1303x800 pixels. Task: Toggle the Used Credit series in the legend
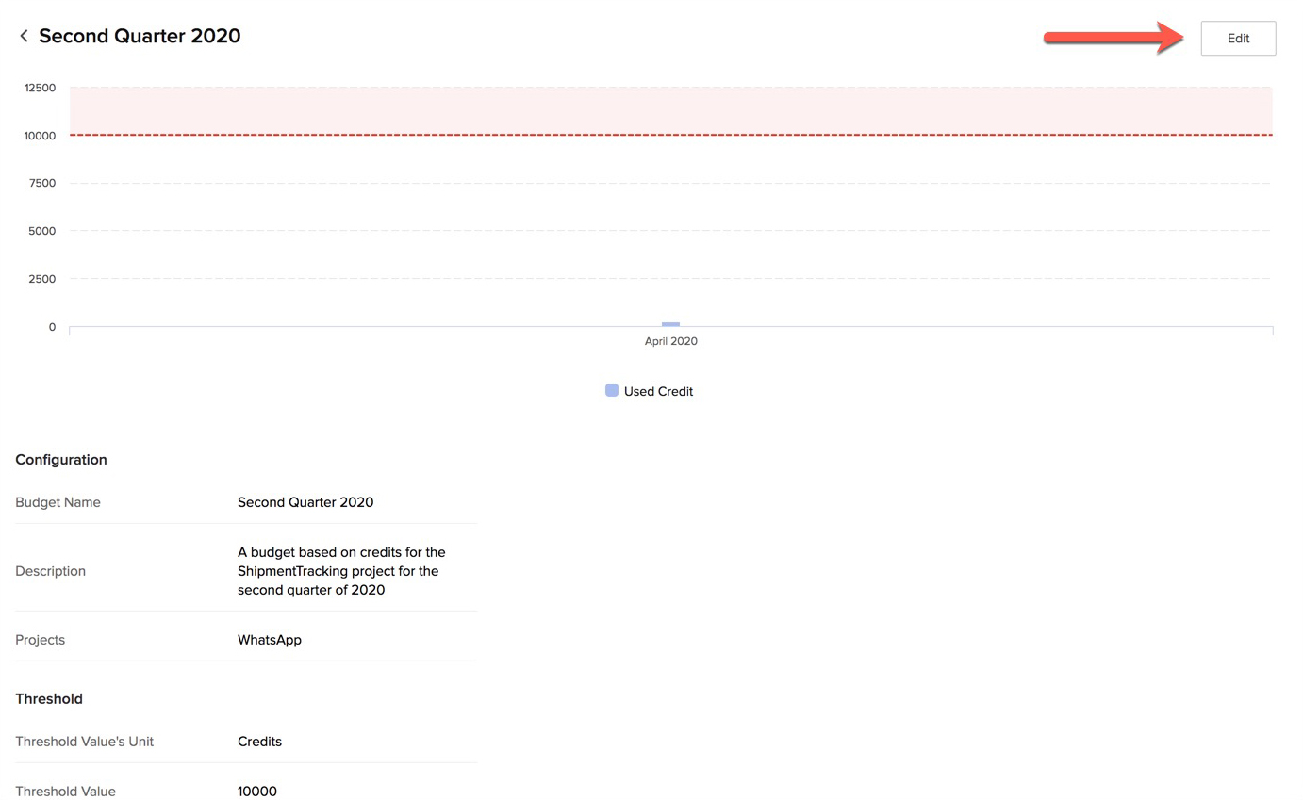click(x=649, y=390)
